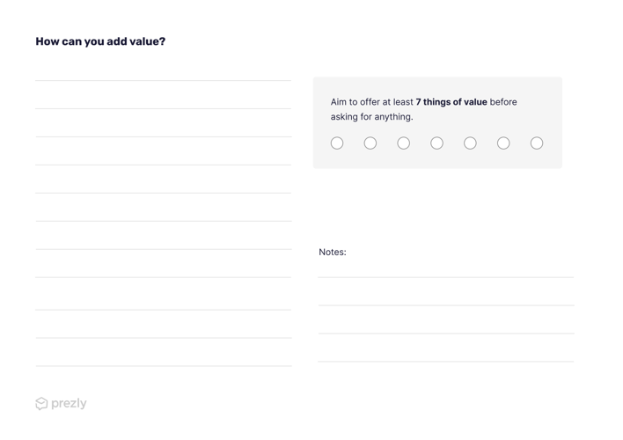Click the first line under How can you add value
The width and height of the screenshot is (623, 440).
[x=164, y=80]
